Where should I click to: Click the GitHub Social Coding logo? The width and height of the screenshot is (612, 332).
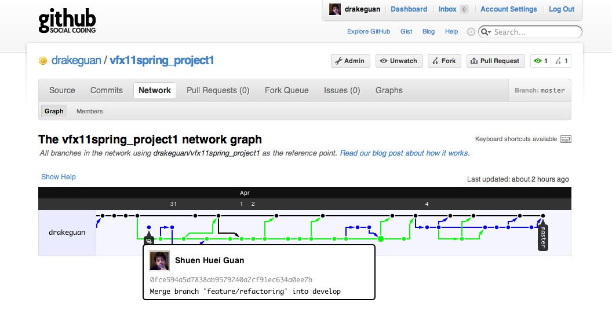pyautogui.click(x=67, y=21)
